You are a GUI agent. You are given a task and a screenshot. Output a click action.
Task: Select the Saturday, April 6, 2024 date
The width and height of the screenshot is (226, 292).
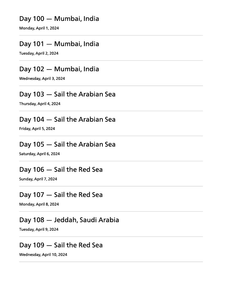tap(39, 154)
